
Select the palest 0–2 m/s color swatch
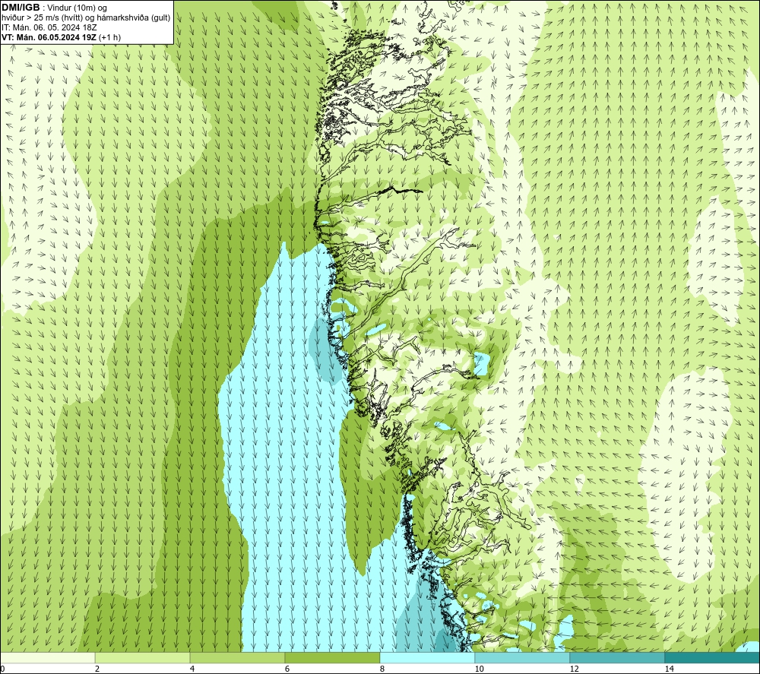click(47, 658)
